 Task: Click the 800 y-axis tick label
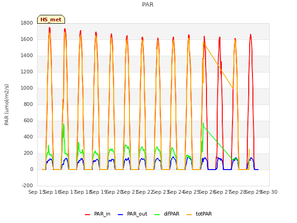[28, 104]
